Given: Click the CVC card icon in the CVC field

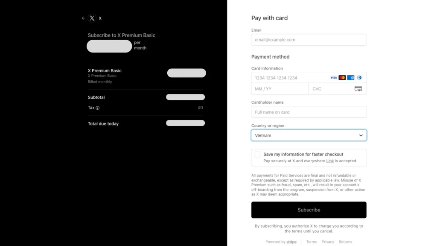Looking at the screenshot, I should pyautogui.click(x=358, y=89).
